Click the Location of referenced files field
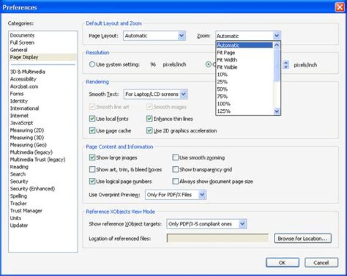Screen dimensions: 347x276 tap(217, 238)
